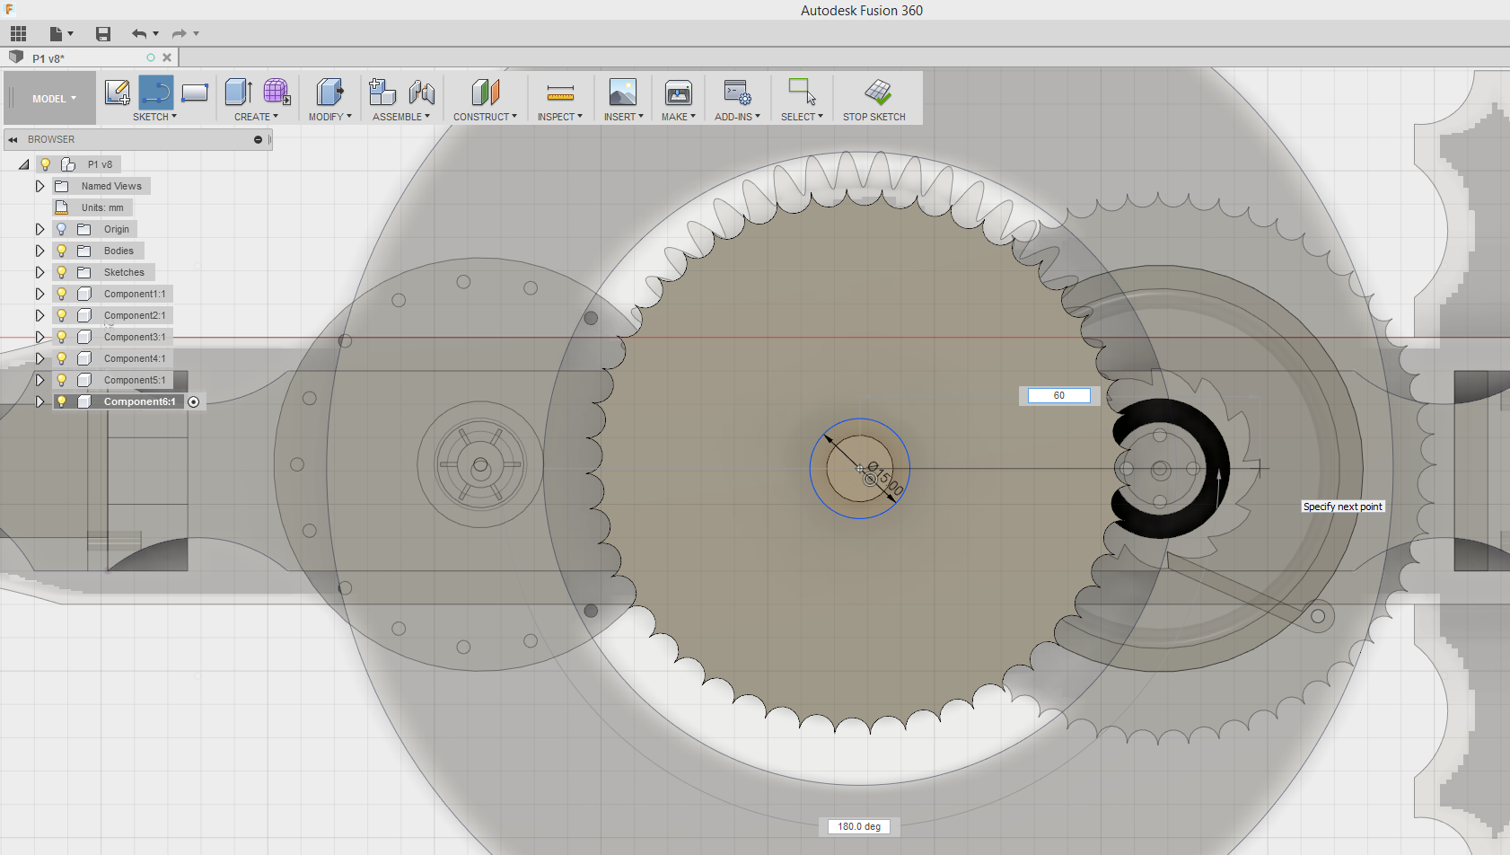Open the CONSTRUCT menu
The height and width of the screenshot is (855, 1510).
[x=485, y=117]
